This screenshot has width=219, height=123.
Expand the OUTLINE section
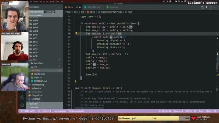point(34,104)
